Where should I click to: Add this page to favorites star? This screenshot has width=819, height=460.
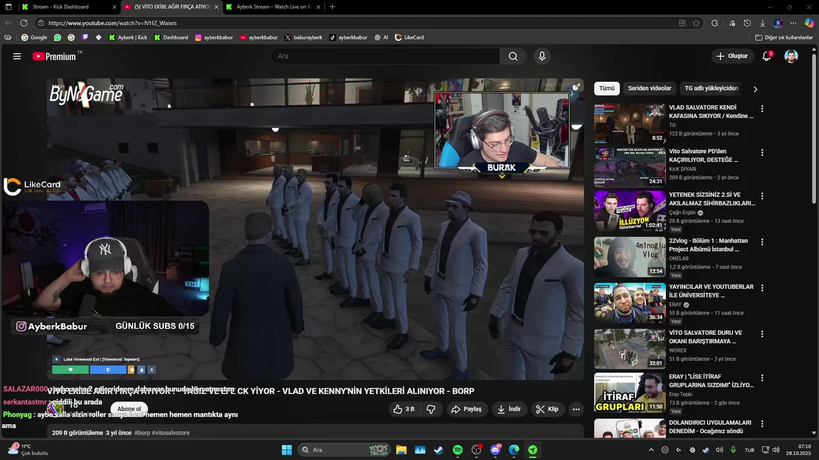(x=696, y=23)
